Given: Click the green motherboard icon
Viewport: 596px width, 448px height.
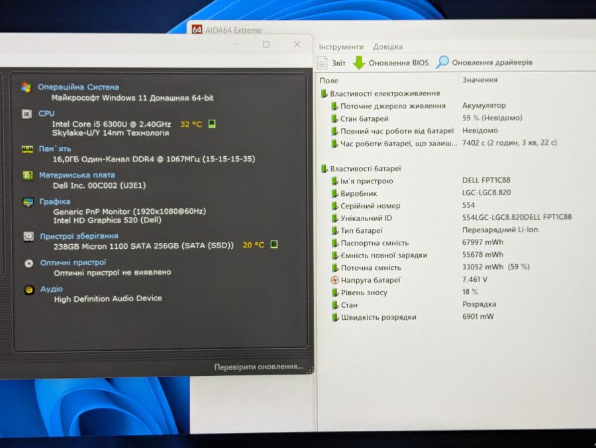Looking at the screenshot, I should [x=28, y=175].
